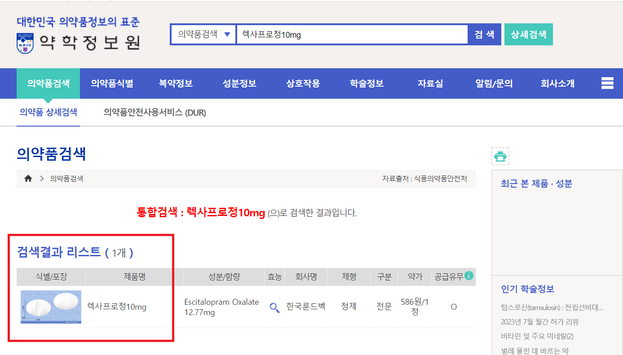Click the 제품명 column header
The width and height of the screenshot is (623, 355).
134,277
